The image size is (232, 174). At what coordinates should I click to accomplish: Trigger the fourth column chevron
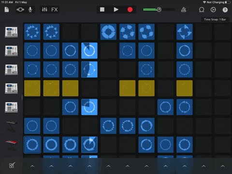coord(89,166)
